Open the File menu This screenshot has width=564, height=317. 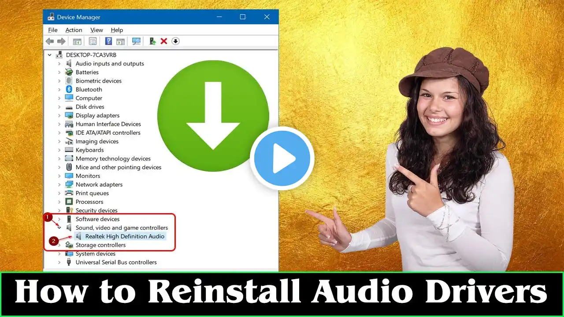click(x=52, y=30)
